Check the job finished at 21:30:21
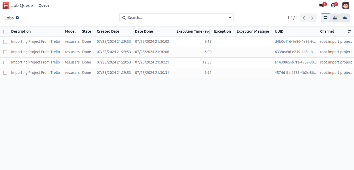The image size is (354, 170). pyautogui.click(x=5, y=62)
